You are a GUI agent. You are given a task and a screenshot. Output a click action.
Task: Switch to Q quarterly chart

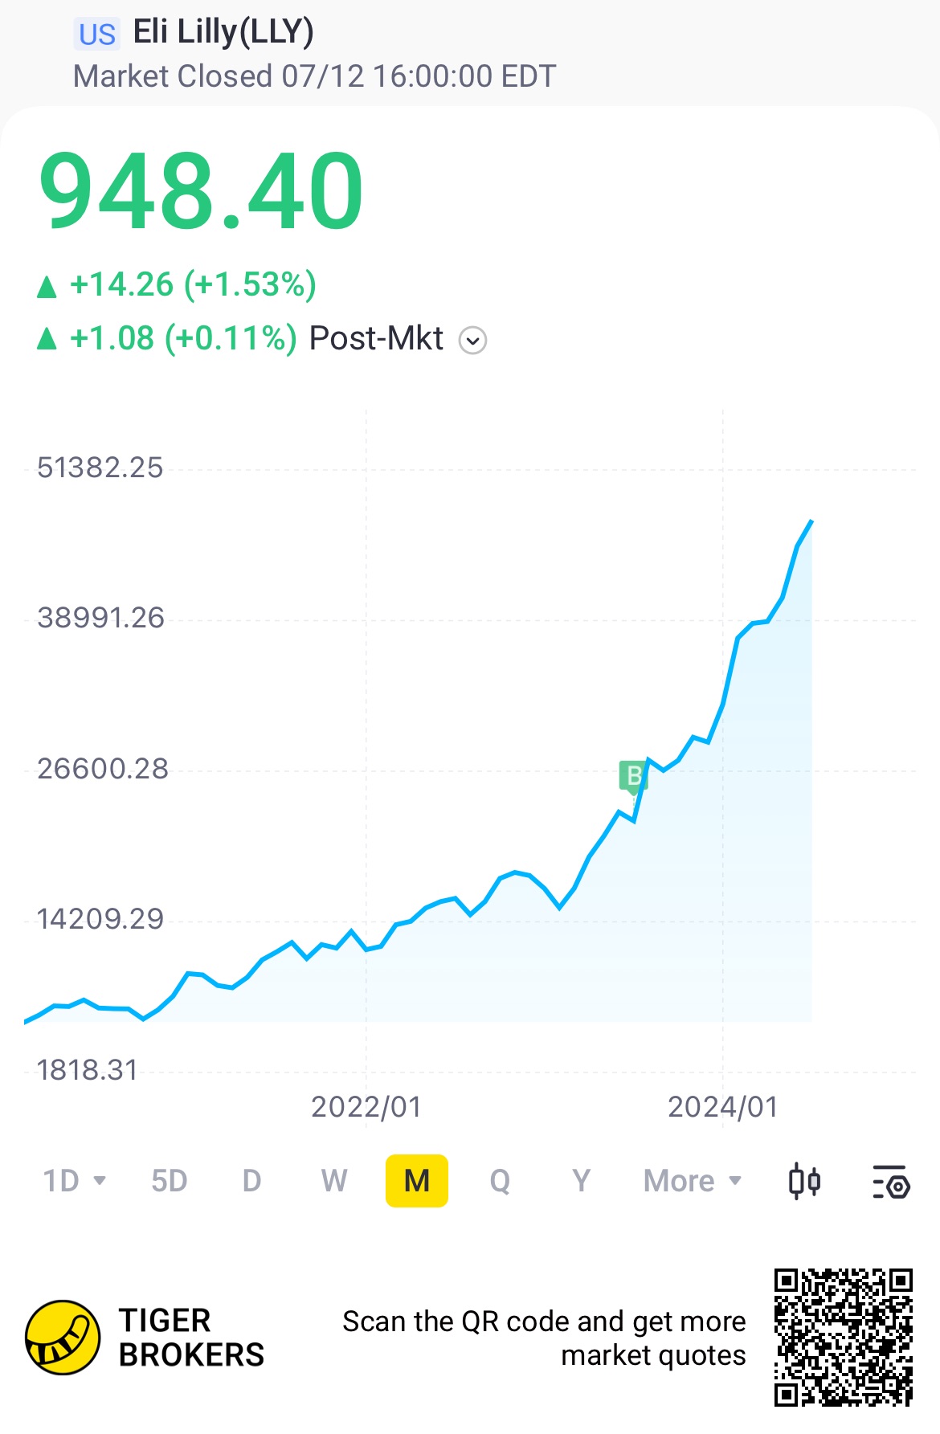[500, 1181]
